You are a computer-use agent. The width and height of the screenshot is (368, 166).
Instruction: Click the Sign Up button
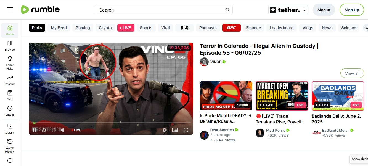click(x=352, y=10)
